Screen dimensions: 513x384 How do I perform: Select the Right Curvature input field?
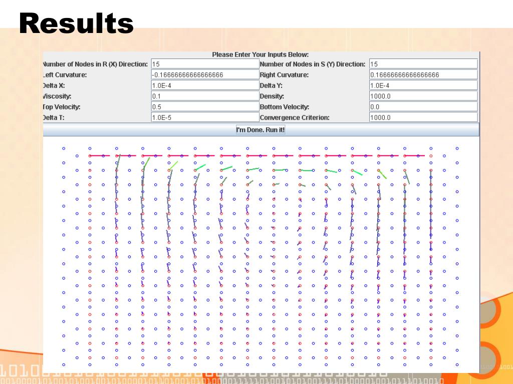[x=423, y=75]
